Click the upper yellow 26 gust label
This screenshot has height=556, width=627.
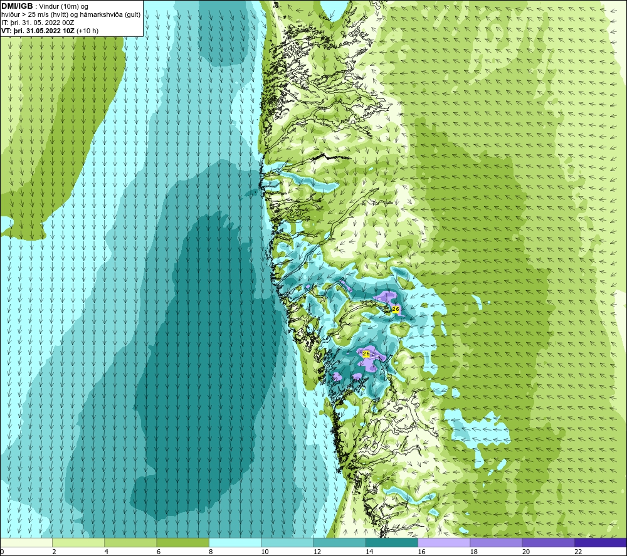pyautogui.click(x=396, y=310)
